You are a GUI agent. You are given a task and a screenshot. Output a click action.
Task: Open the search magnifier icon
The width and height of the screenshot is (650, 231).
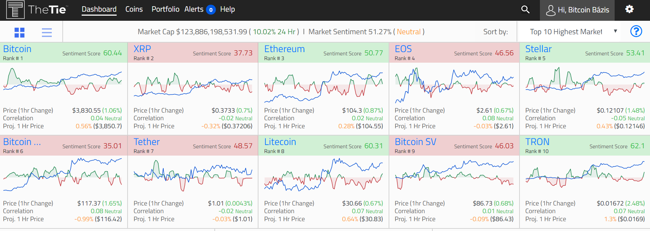tap(525, 9)
